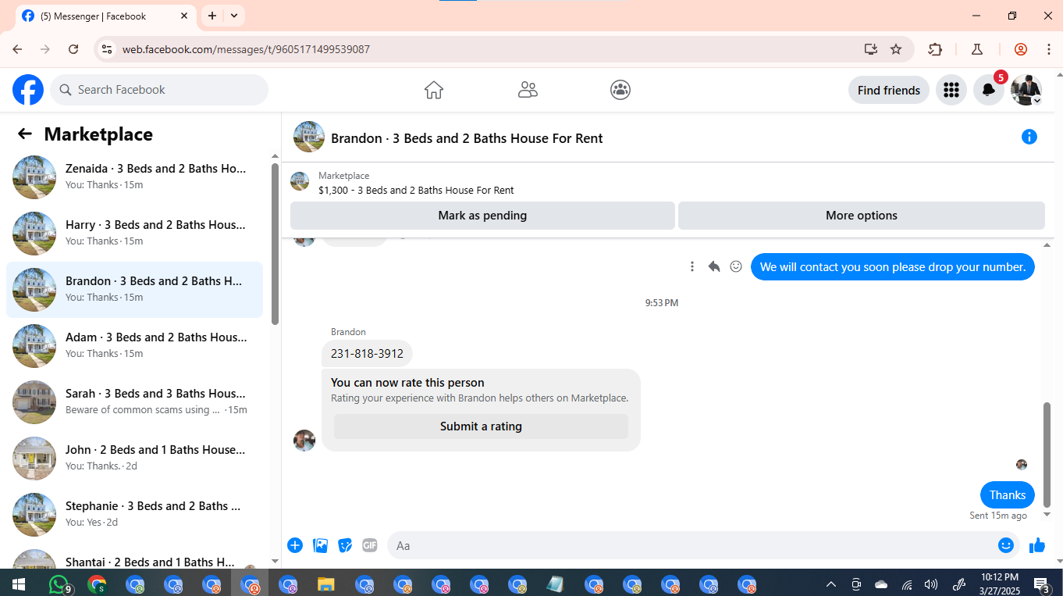The height and width of the screenshot is (596, 1063).
Task: Attach a photo using the image icon
Action: [x=320, y=545]
